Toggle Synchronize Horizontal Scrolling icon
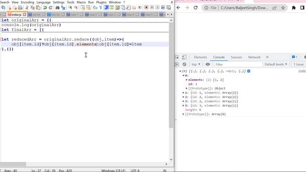Viewport: 306px width, 172px height. [88, 8]
